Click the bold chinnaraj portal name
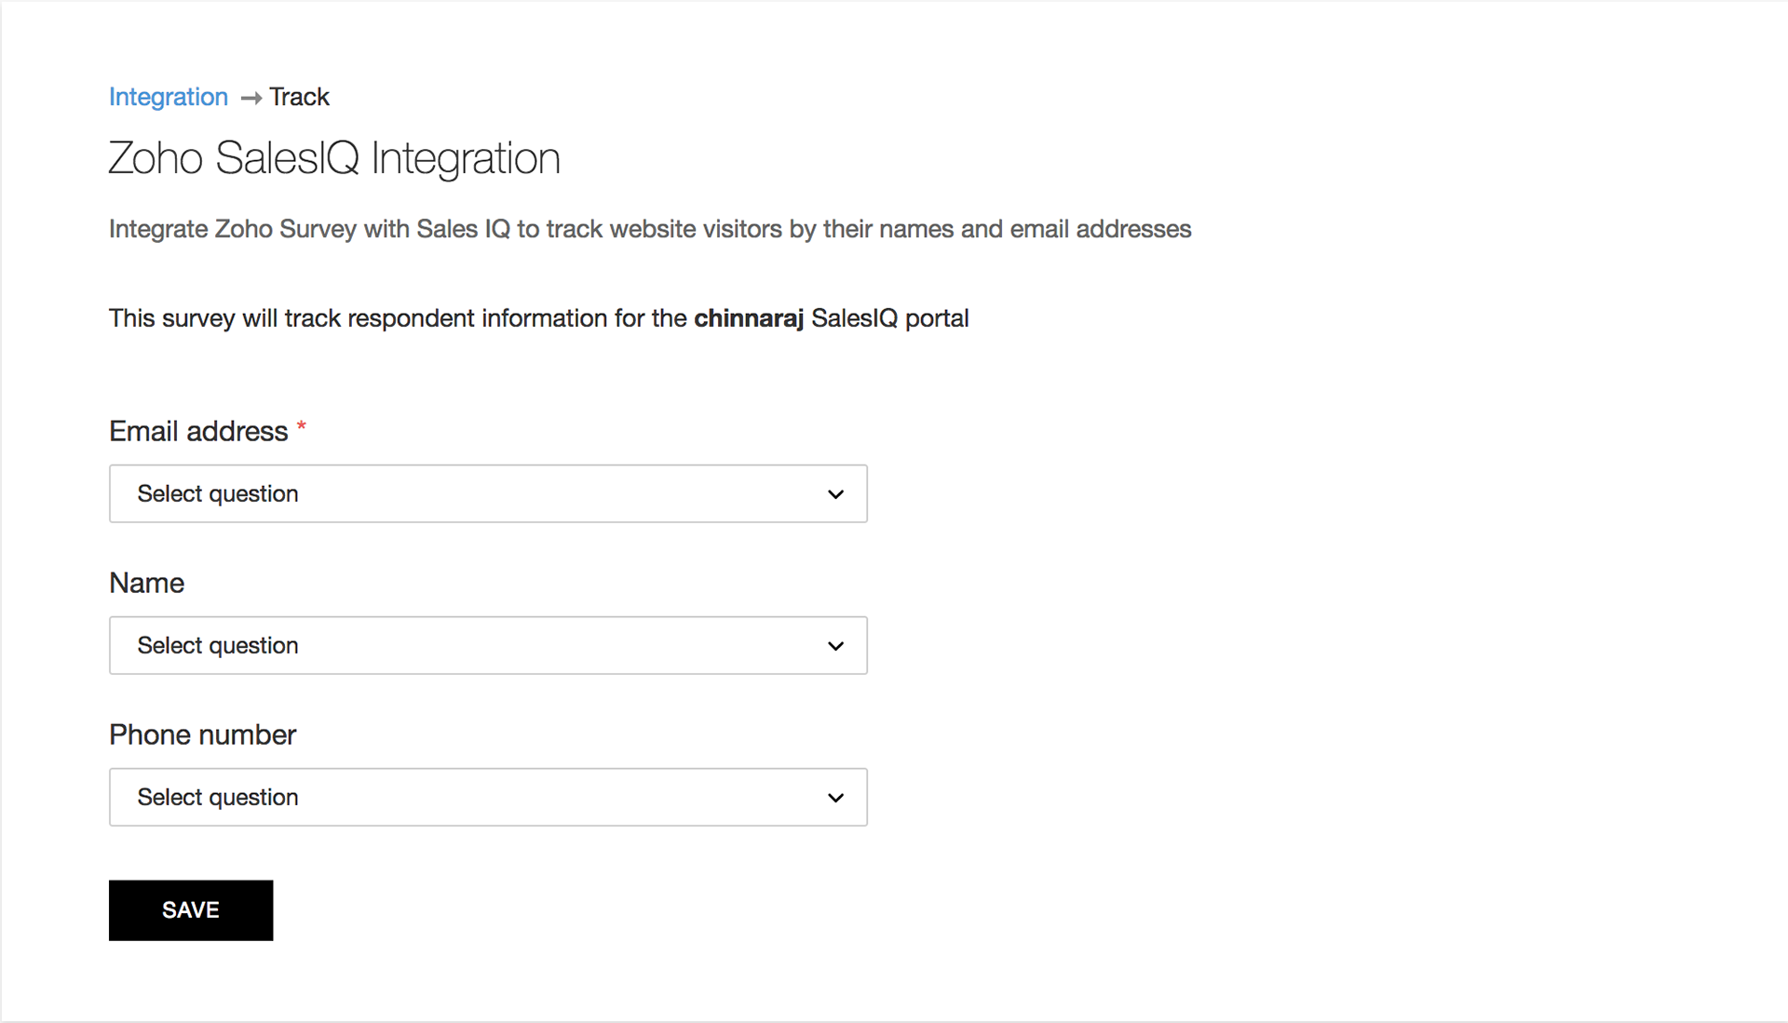Image resolution: width=1788 pixels, height=1023 pixels. [x=748, y=318]
